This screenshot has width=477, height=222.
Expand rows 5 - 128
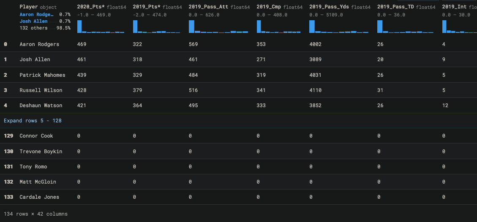(33, 121)
